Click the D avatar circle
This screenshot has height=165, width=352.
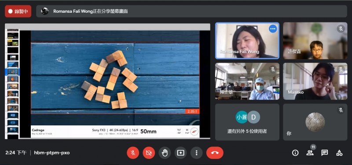[254, 117]
